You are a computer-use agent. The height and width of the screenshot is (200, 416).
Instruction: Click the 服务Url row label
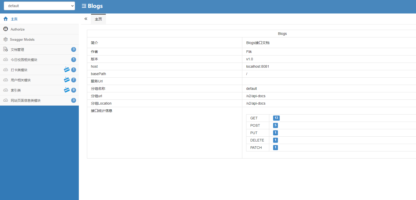pyautogui.click(x=97, y=81)
